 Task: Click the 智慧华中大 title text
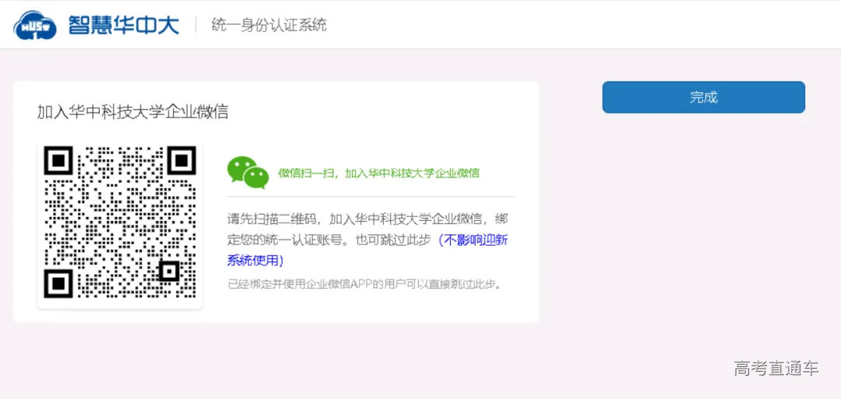point(123,25)
